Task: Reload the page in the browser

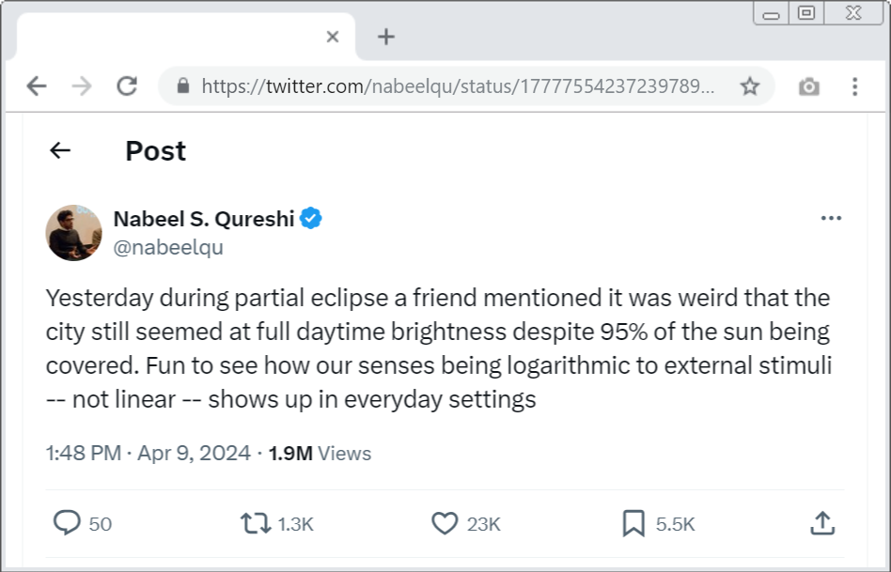Action: pos(127,86)
